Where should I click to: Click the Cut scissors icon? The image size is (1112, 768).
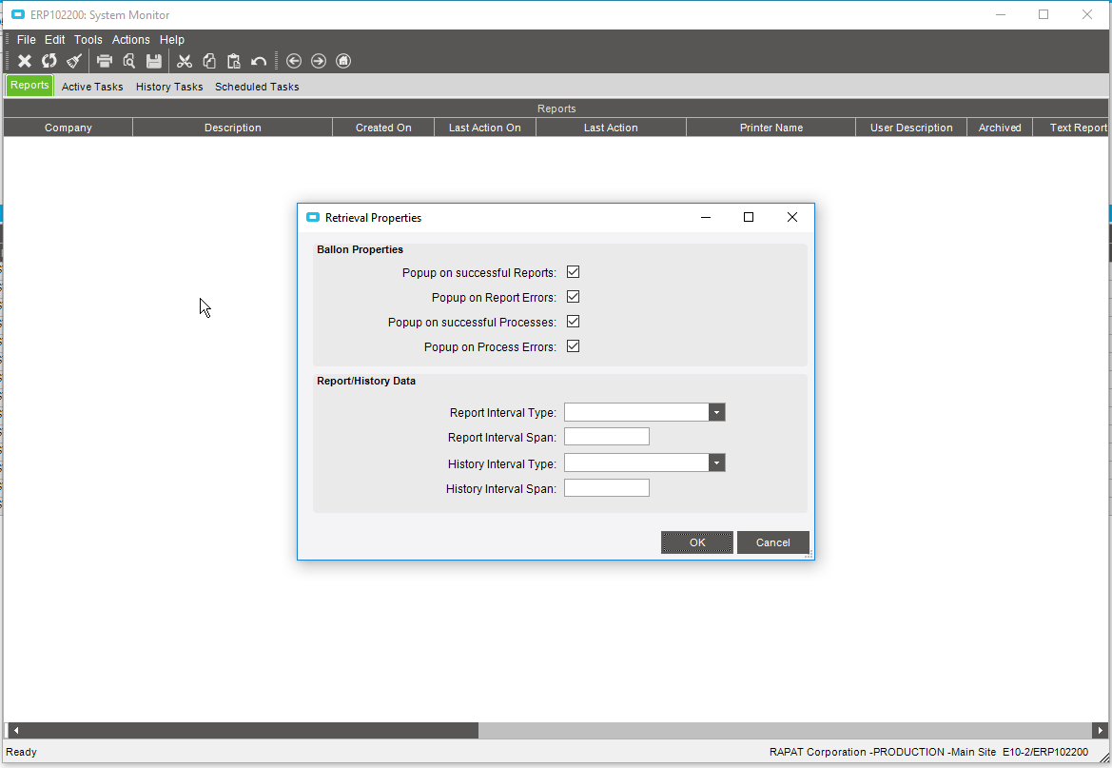pos(185,61)
